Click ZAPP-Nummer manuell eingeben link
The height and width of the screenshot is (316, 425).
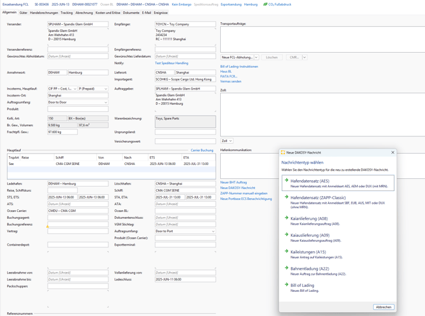244,194
